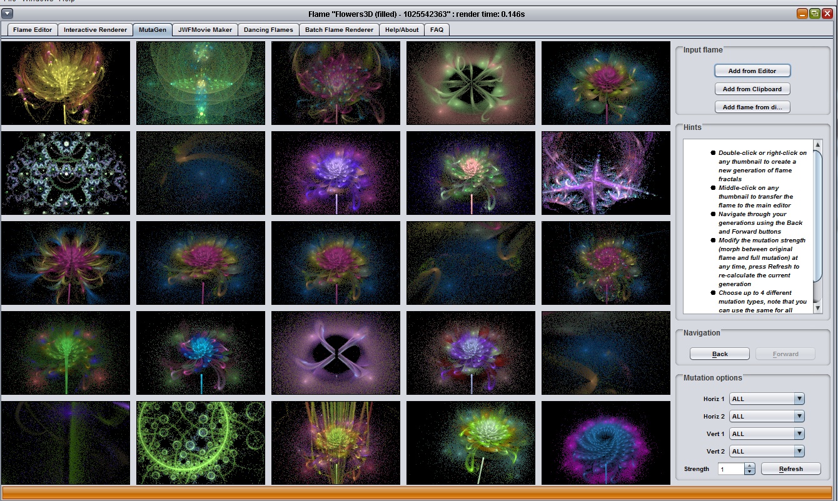Screen dimensions: 838x501
Task: Switch to the Flame Editor tab
Action: 33,29
